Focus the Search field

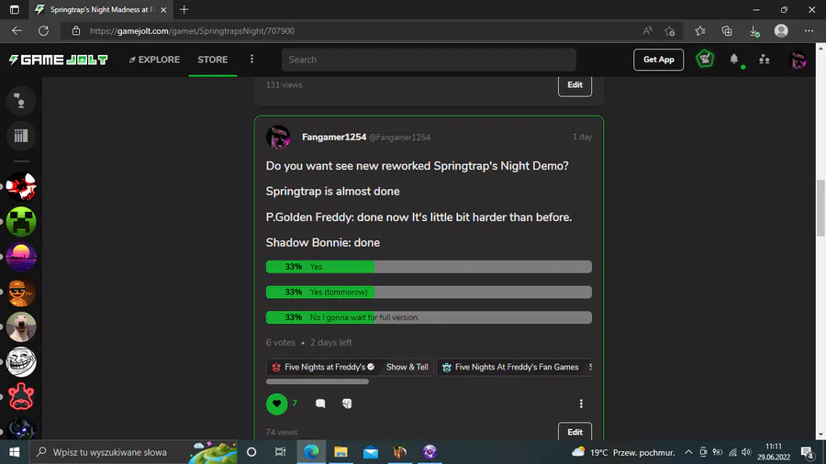[x=429, y=60]
